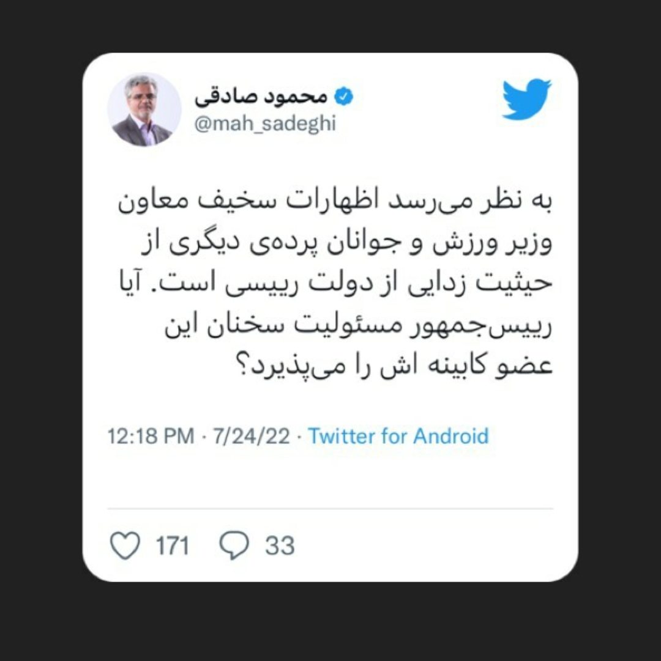Screen dimensions: 661x661
Task: Click the blue Twitter bird logo
Action: pyautogui.click(x=527, y=99)
